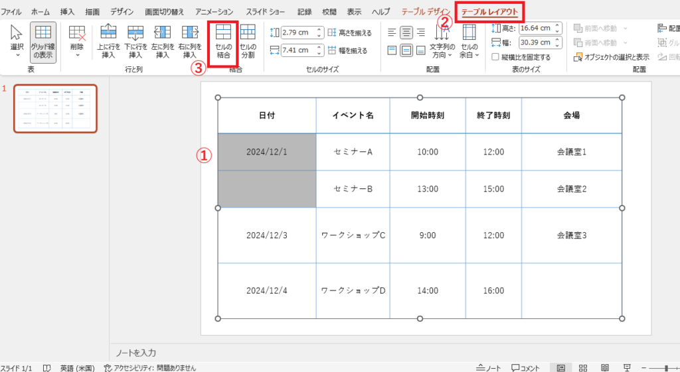Align cell text to the bottom
This screenshot has width=680, height=372.
coord(420,50)
